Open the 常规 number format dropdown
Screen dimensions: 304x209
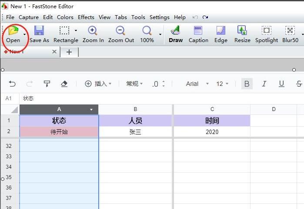tap(134, 84)
